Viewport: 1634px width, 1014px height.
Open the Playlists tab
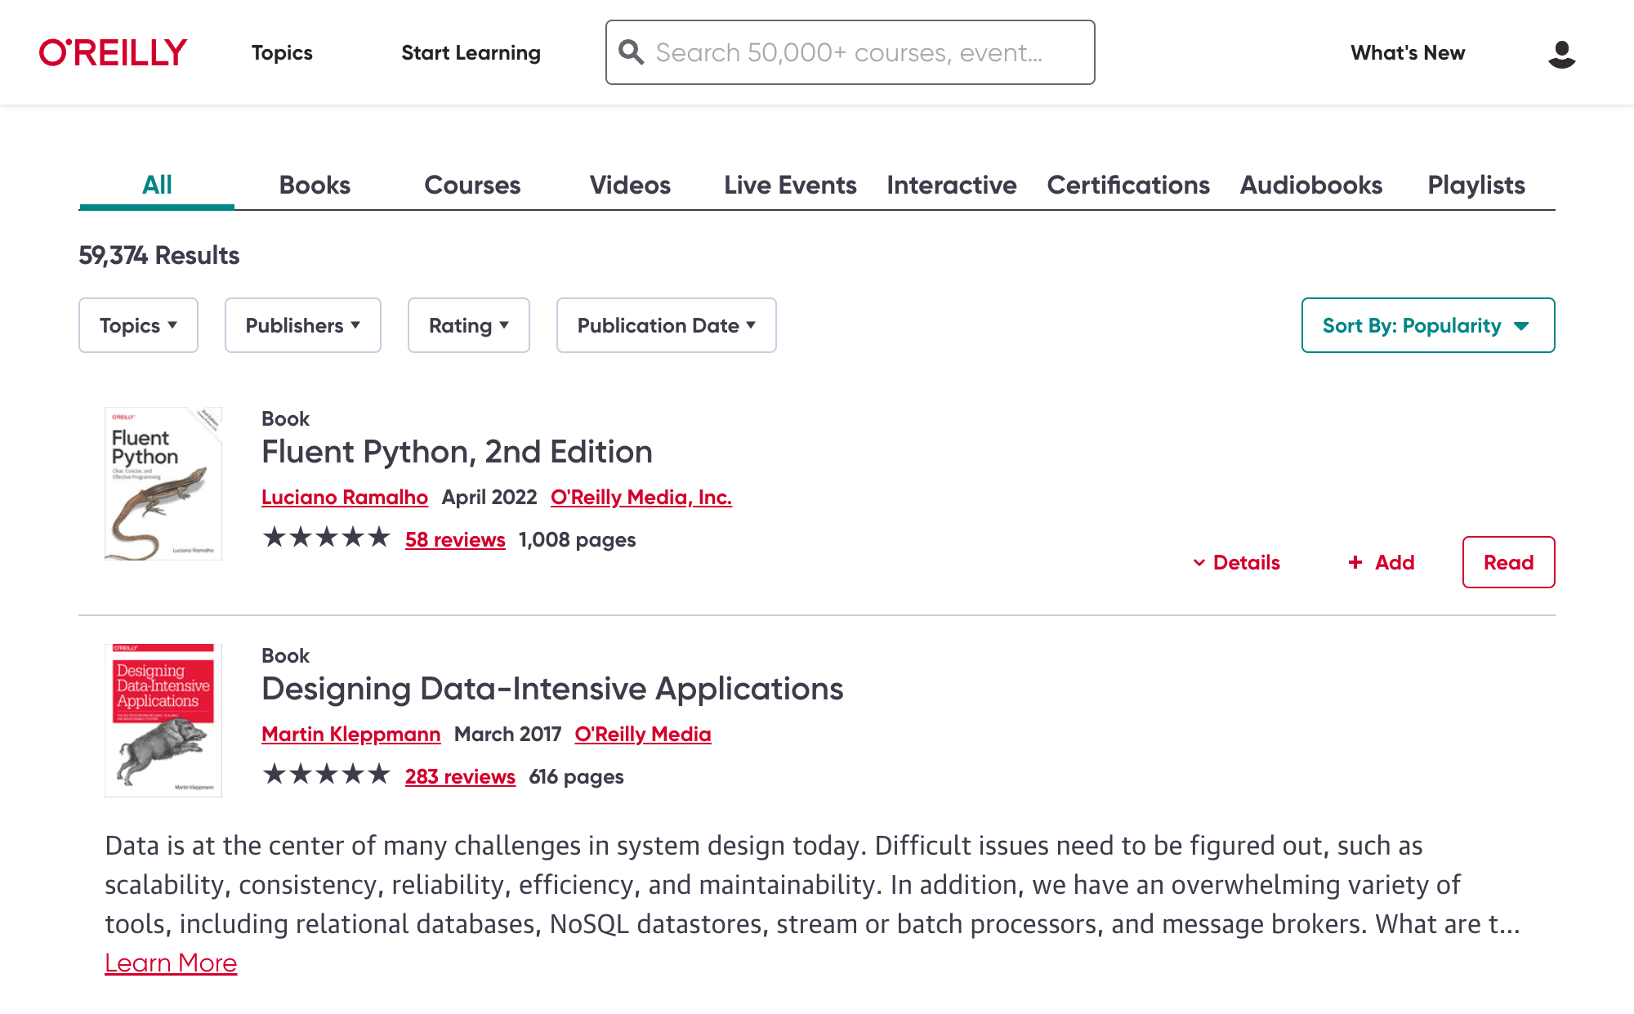point(1476,185)
